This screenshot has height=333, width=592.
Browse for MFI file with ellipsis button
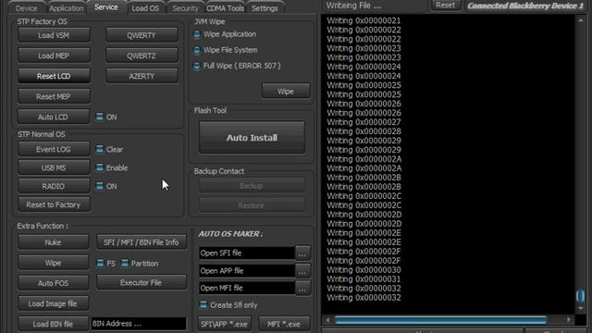[302, 288]
